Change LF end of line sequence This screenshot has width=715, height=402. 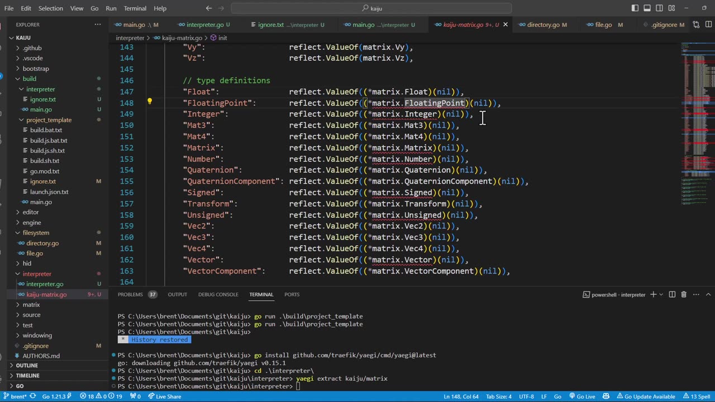[544, 396]
